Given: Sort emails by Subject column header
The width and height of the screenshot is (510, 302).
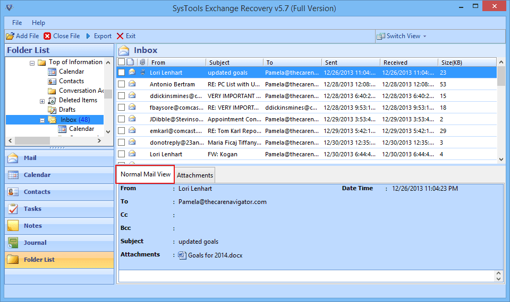Looking at the screenshot, I should point(219,63).
